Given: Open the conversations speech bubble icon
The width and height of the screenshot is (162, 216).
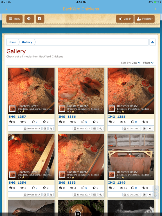Looking at the screenshot, I should tap(29, 19).
